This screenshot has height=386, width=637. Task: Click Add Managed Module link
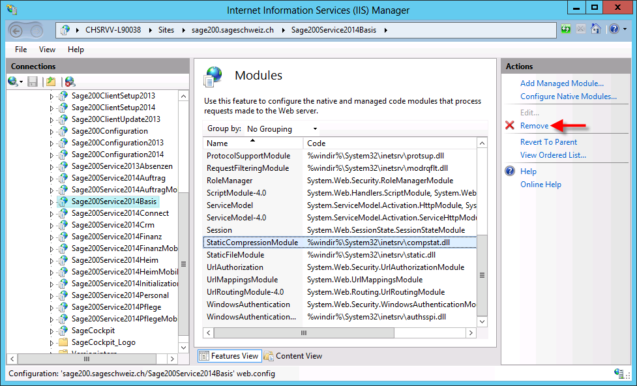[x=562, y=83]
